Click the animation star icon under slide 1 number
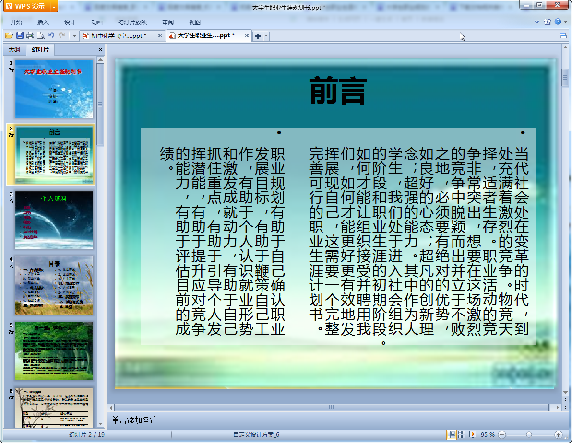This screenshot has width=572, height=443. pyautogui.click(x=11, y=70)
